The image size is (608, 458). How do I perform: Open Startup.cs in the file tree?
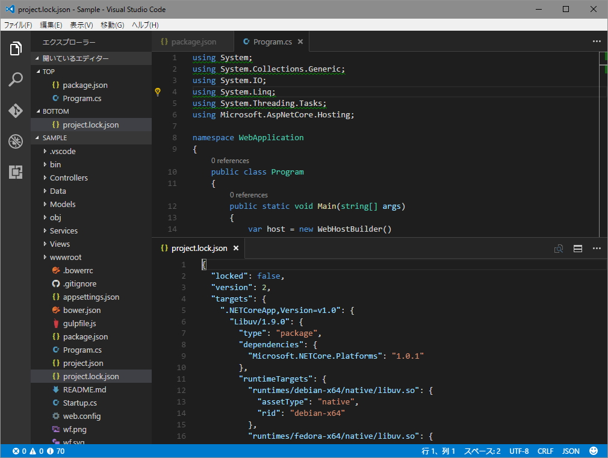tap(79, 403)
